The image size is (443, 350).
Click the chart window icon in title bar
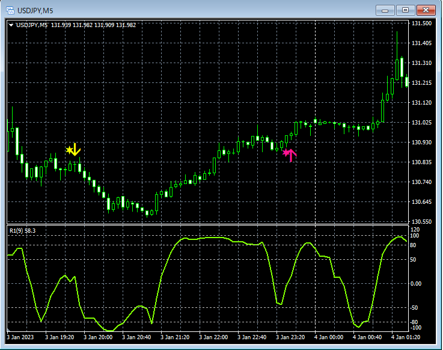(11, 10)
